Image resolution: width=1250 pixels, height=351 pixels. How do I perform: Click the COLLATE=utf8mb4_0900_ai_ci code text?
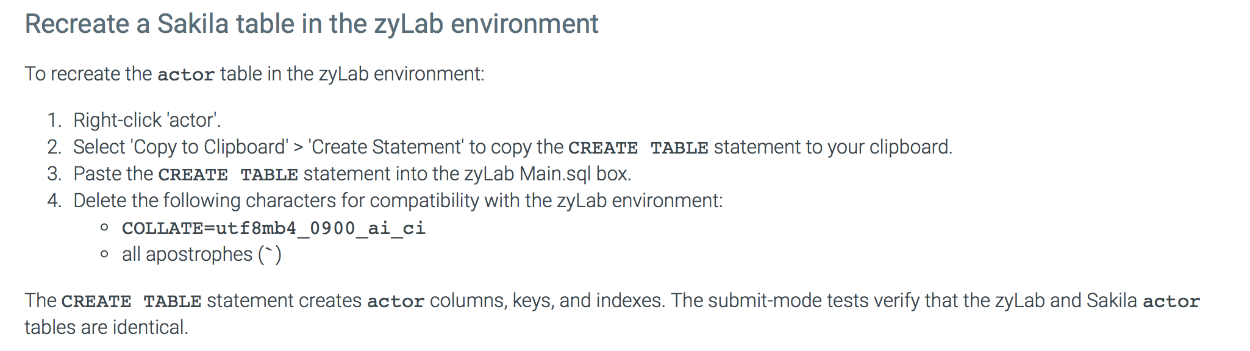tap(274, 228)
